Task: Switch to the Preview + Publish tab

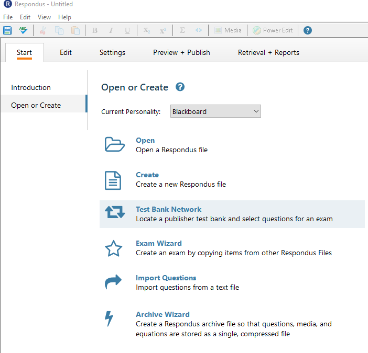Action: tap(181, 52)
